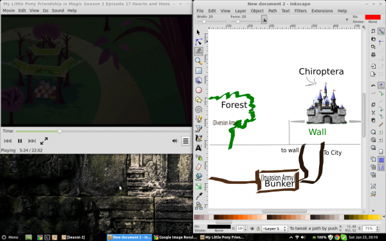This screenshot has height=241, width=386.
Task: Select the Color Dropper tool
Action: click(x=199, y=196)
